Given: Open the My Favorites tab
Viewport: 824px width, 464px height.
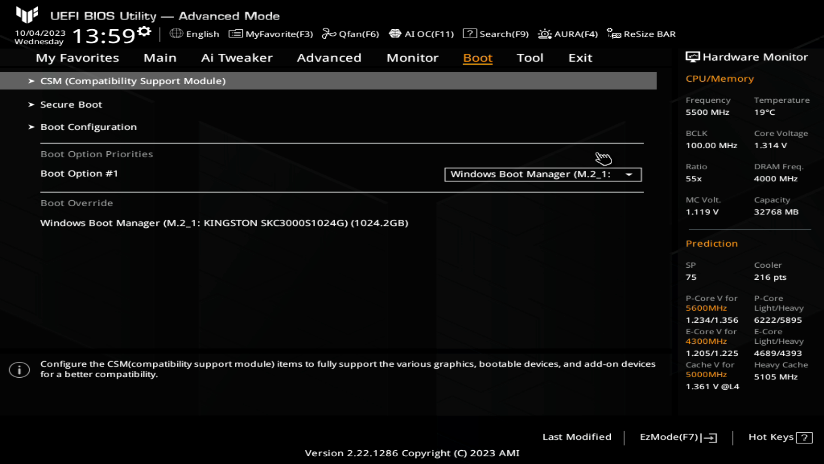Looking at the screenshot, I should coord(77,58).
